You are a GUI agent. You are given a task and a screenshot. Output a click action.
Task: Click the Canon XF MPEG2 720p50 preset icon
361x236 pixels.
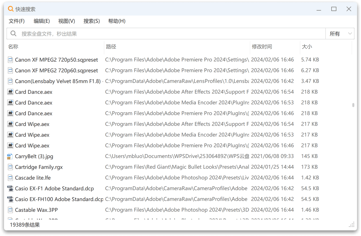[x=10, y=60]
